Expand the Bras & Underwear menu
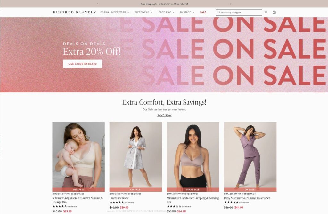The image size is (328, 214). click(x=115, y=12)
